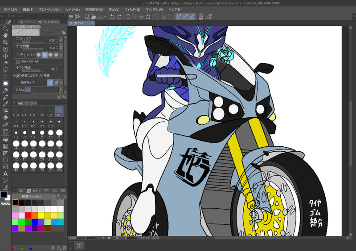Viewport: 356px width, 251px height.
Task: Click delete color trash icon in color set
Action: (x=65, y=248)
